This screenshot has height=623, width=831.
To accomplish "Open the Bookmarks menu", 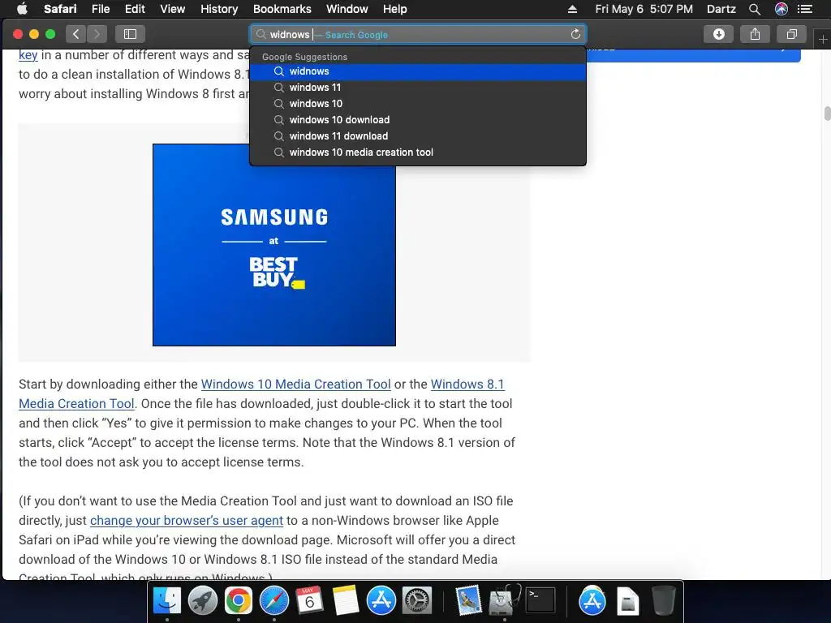I will point(282,9).
